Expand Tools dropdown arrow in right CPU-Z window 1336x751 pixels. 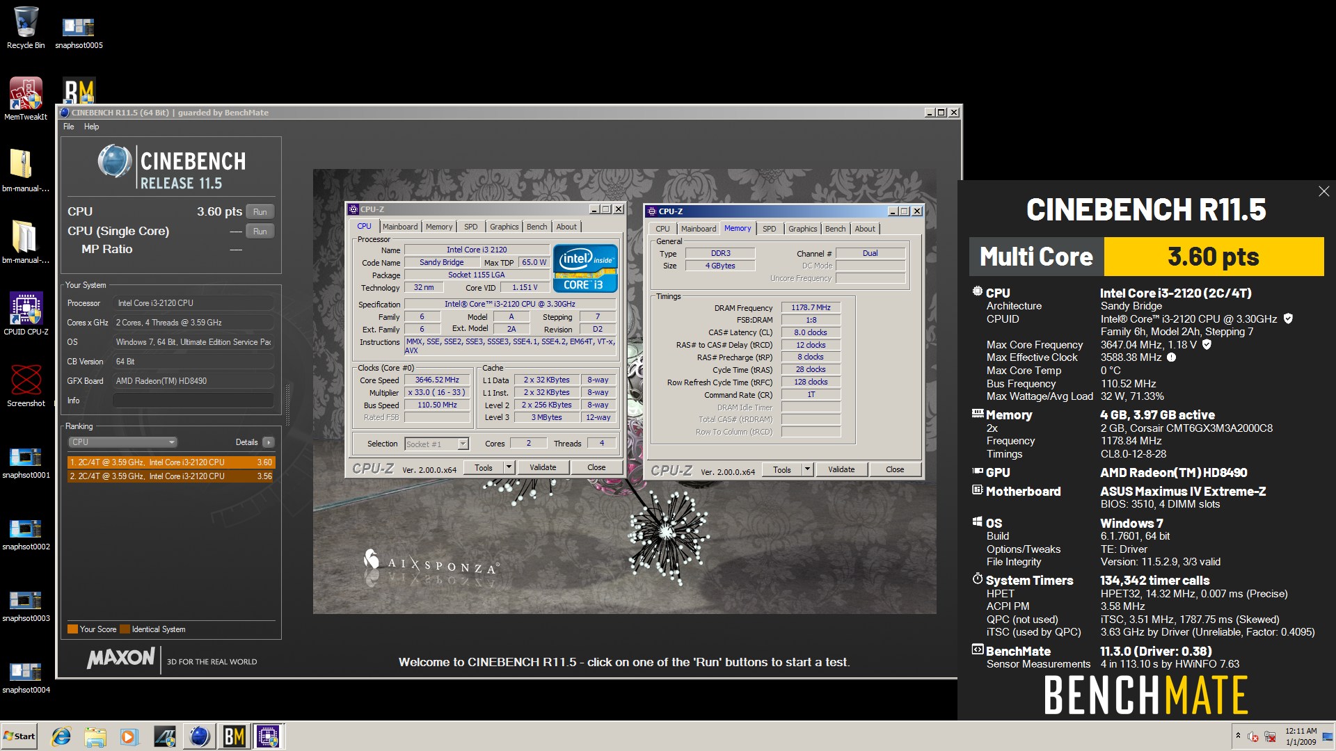pos(808,470)
